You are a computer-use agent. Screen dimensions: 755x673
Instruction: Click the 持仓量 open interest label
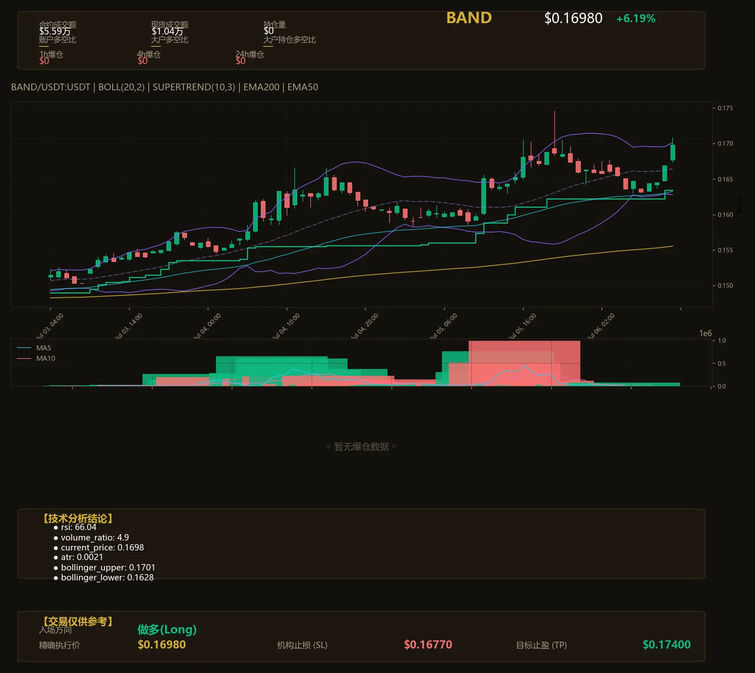(x=275, y=25)
